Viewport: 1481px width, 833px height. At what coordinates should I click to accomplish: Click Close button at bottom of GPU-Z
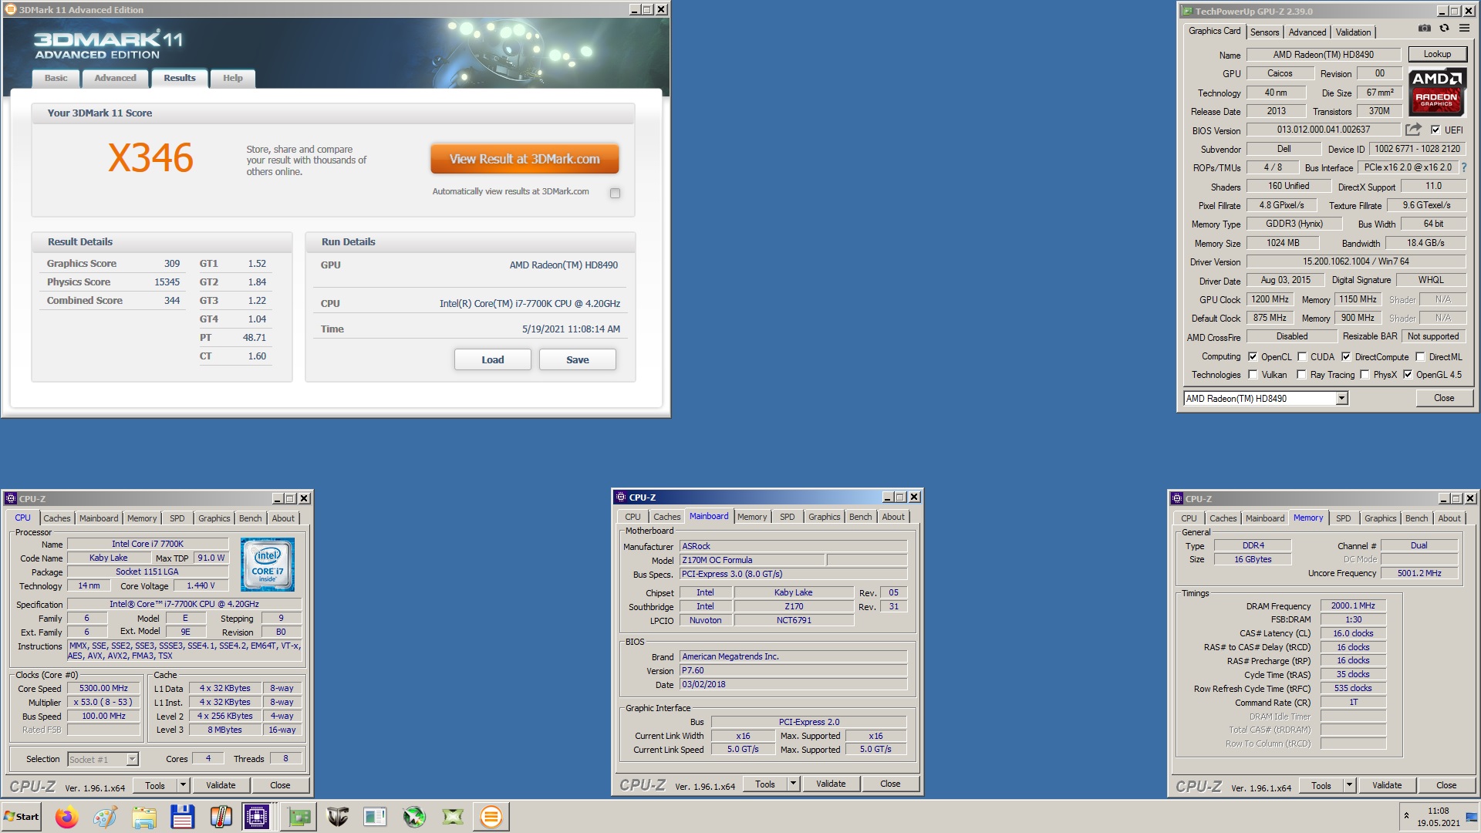1444,398
